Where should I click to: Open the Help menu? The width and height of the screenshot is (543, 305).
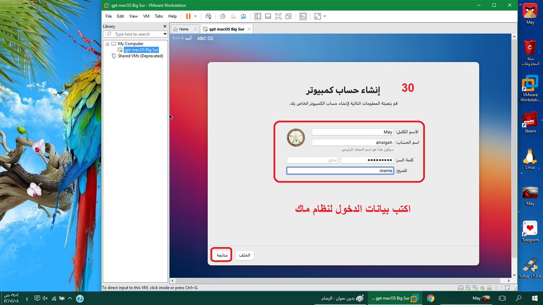click(x=172, y=16)
